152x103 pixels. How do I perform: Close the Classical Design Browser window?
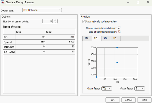[148, 2]
